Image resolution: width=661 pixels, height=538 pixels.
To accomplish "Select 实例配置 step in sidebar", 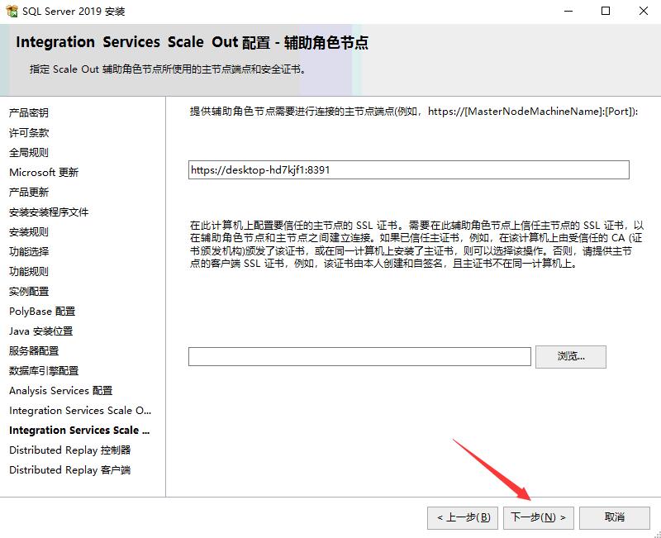I will point(29,292).
